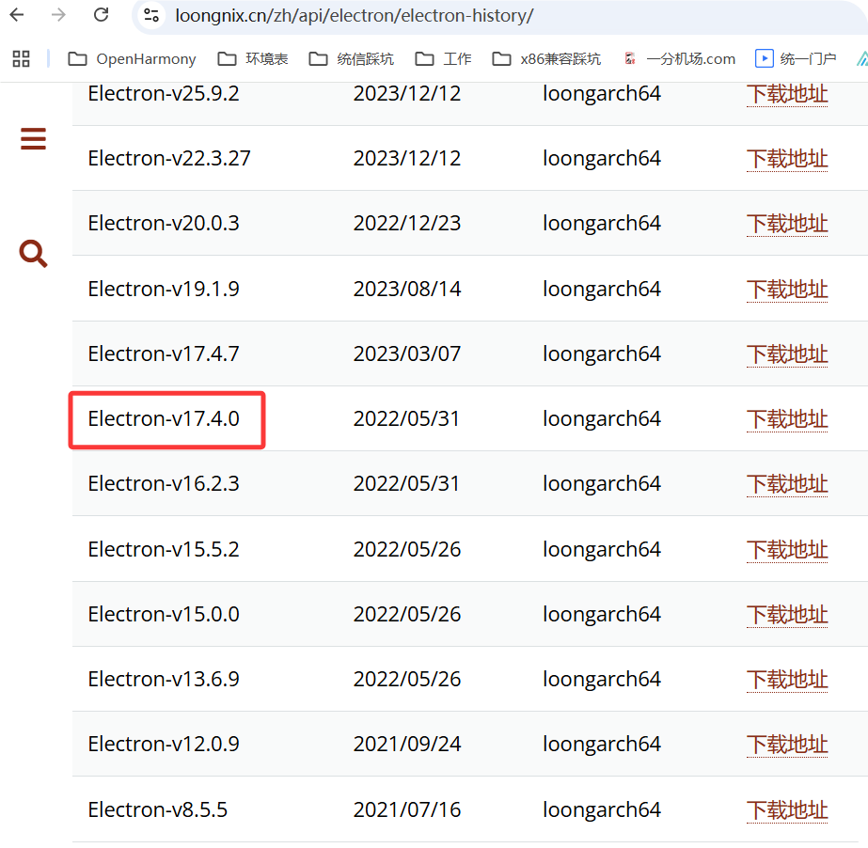
Task: Click the date 2021/07/16
Action: point(407,809)
